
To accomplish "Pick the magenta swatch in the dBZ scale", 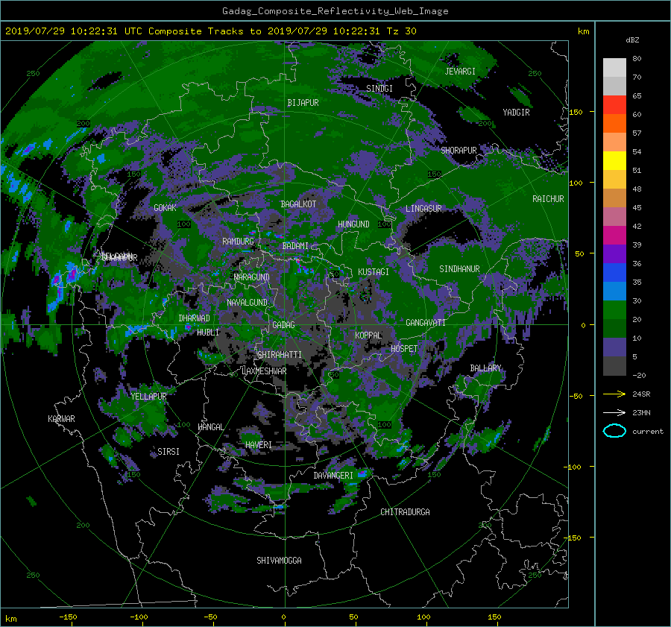I will [x=614, y=236].
